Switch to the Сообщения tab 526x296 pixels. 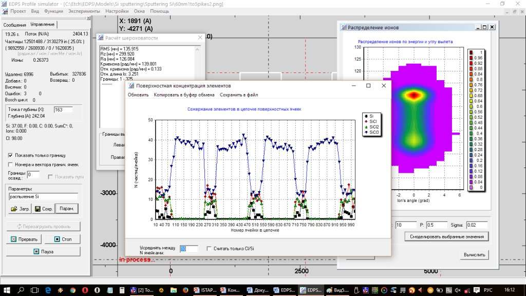tap(14, 25)
